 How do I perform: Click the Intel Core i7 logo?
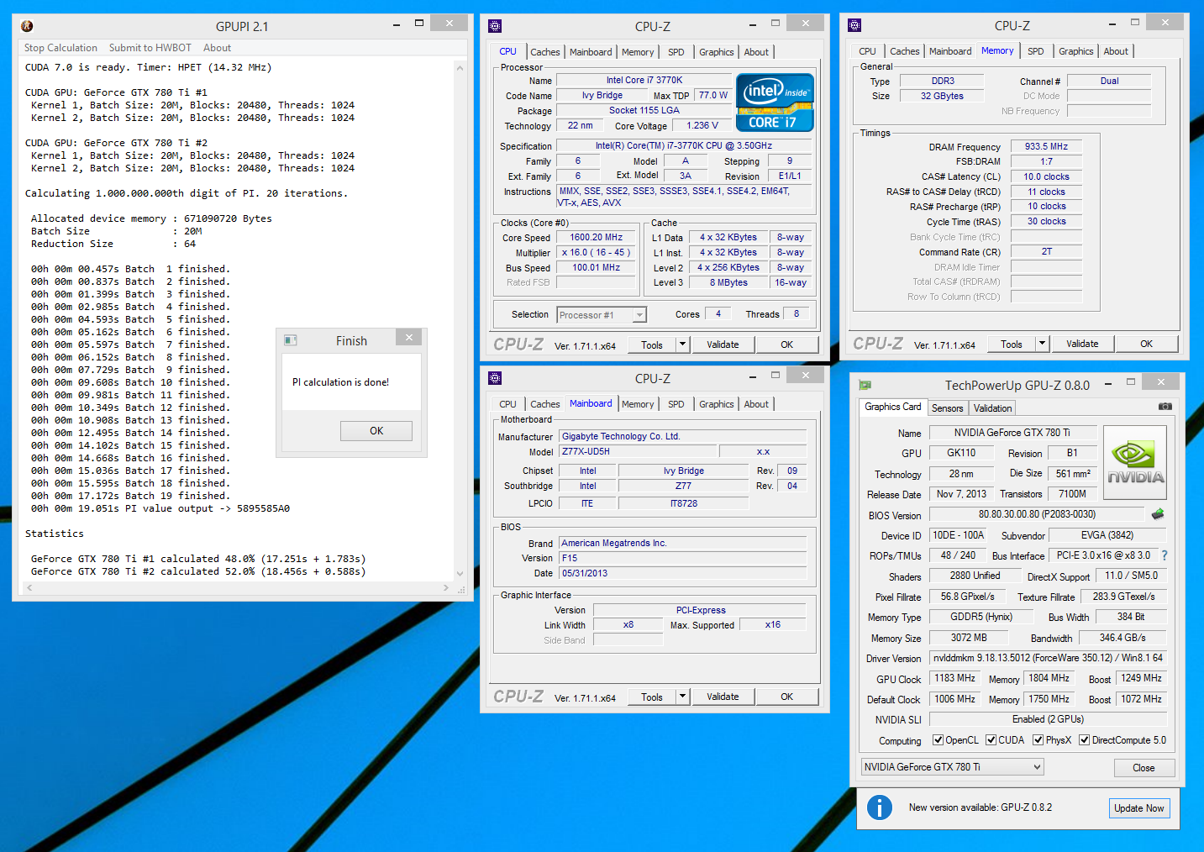(x=775, y=103)
